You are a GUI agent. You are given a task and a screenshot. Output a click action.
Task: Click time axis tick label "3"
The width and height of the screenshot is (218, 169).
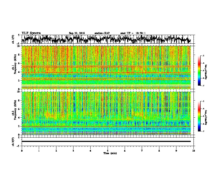click(x=73, y=151)
